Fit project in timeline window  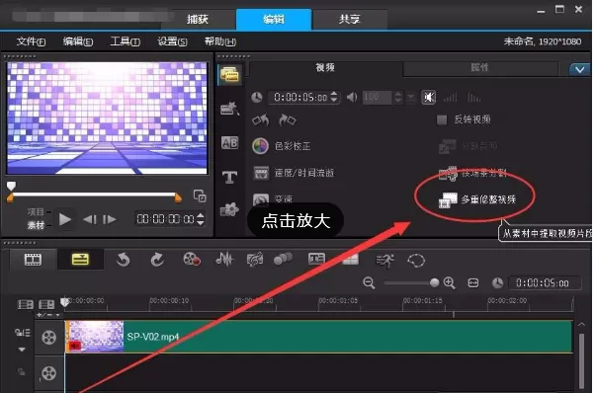pyautogui.click(x=472, y=283)
